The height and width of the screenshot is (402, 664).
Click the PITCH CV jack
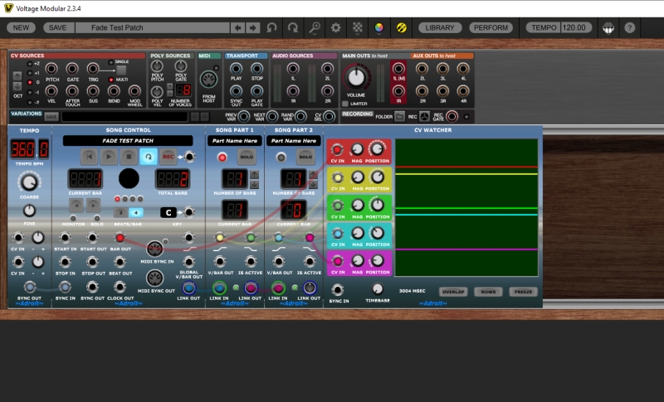[x=51, y=69]
